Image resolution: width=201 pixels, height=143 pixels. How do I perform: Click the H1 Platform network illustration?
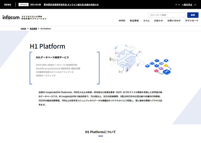click(141, 60)
